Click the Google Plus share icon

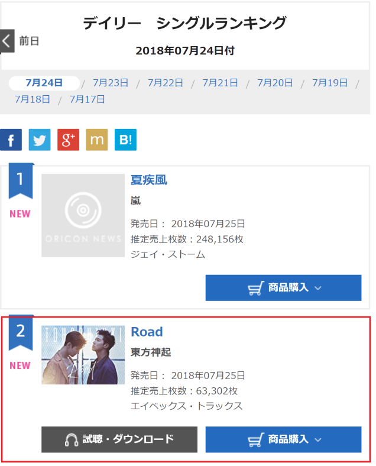tap(69, 140)
